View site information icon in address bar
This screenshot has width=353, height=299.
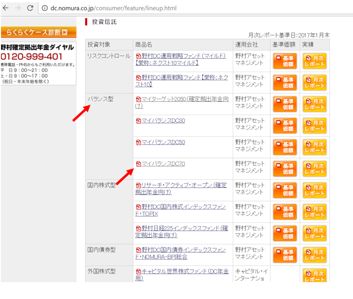45,8
